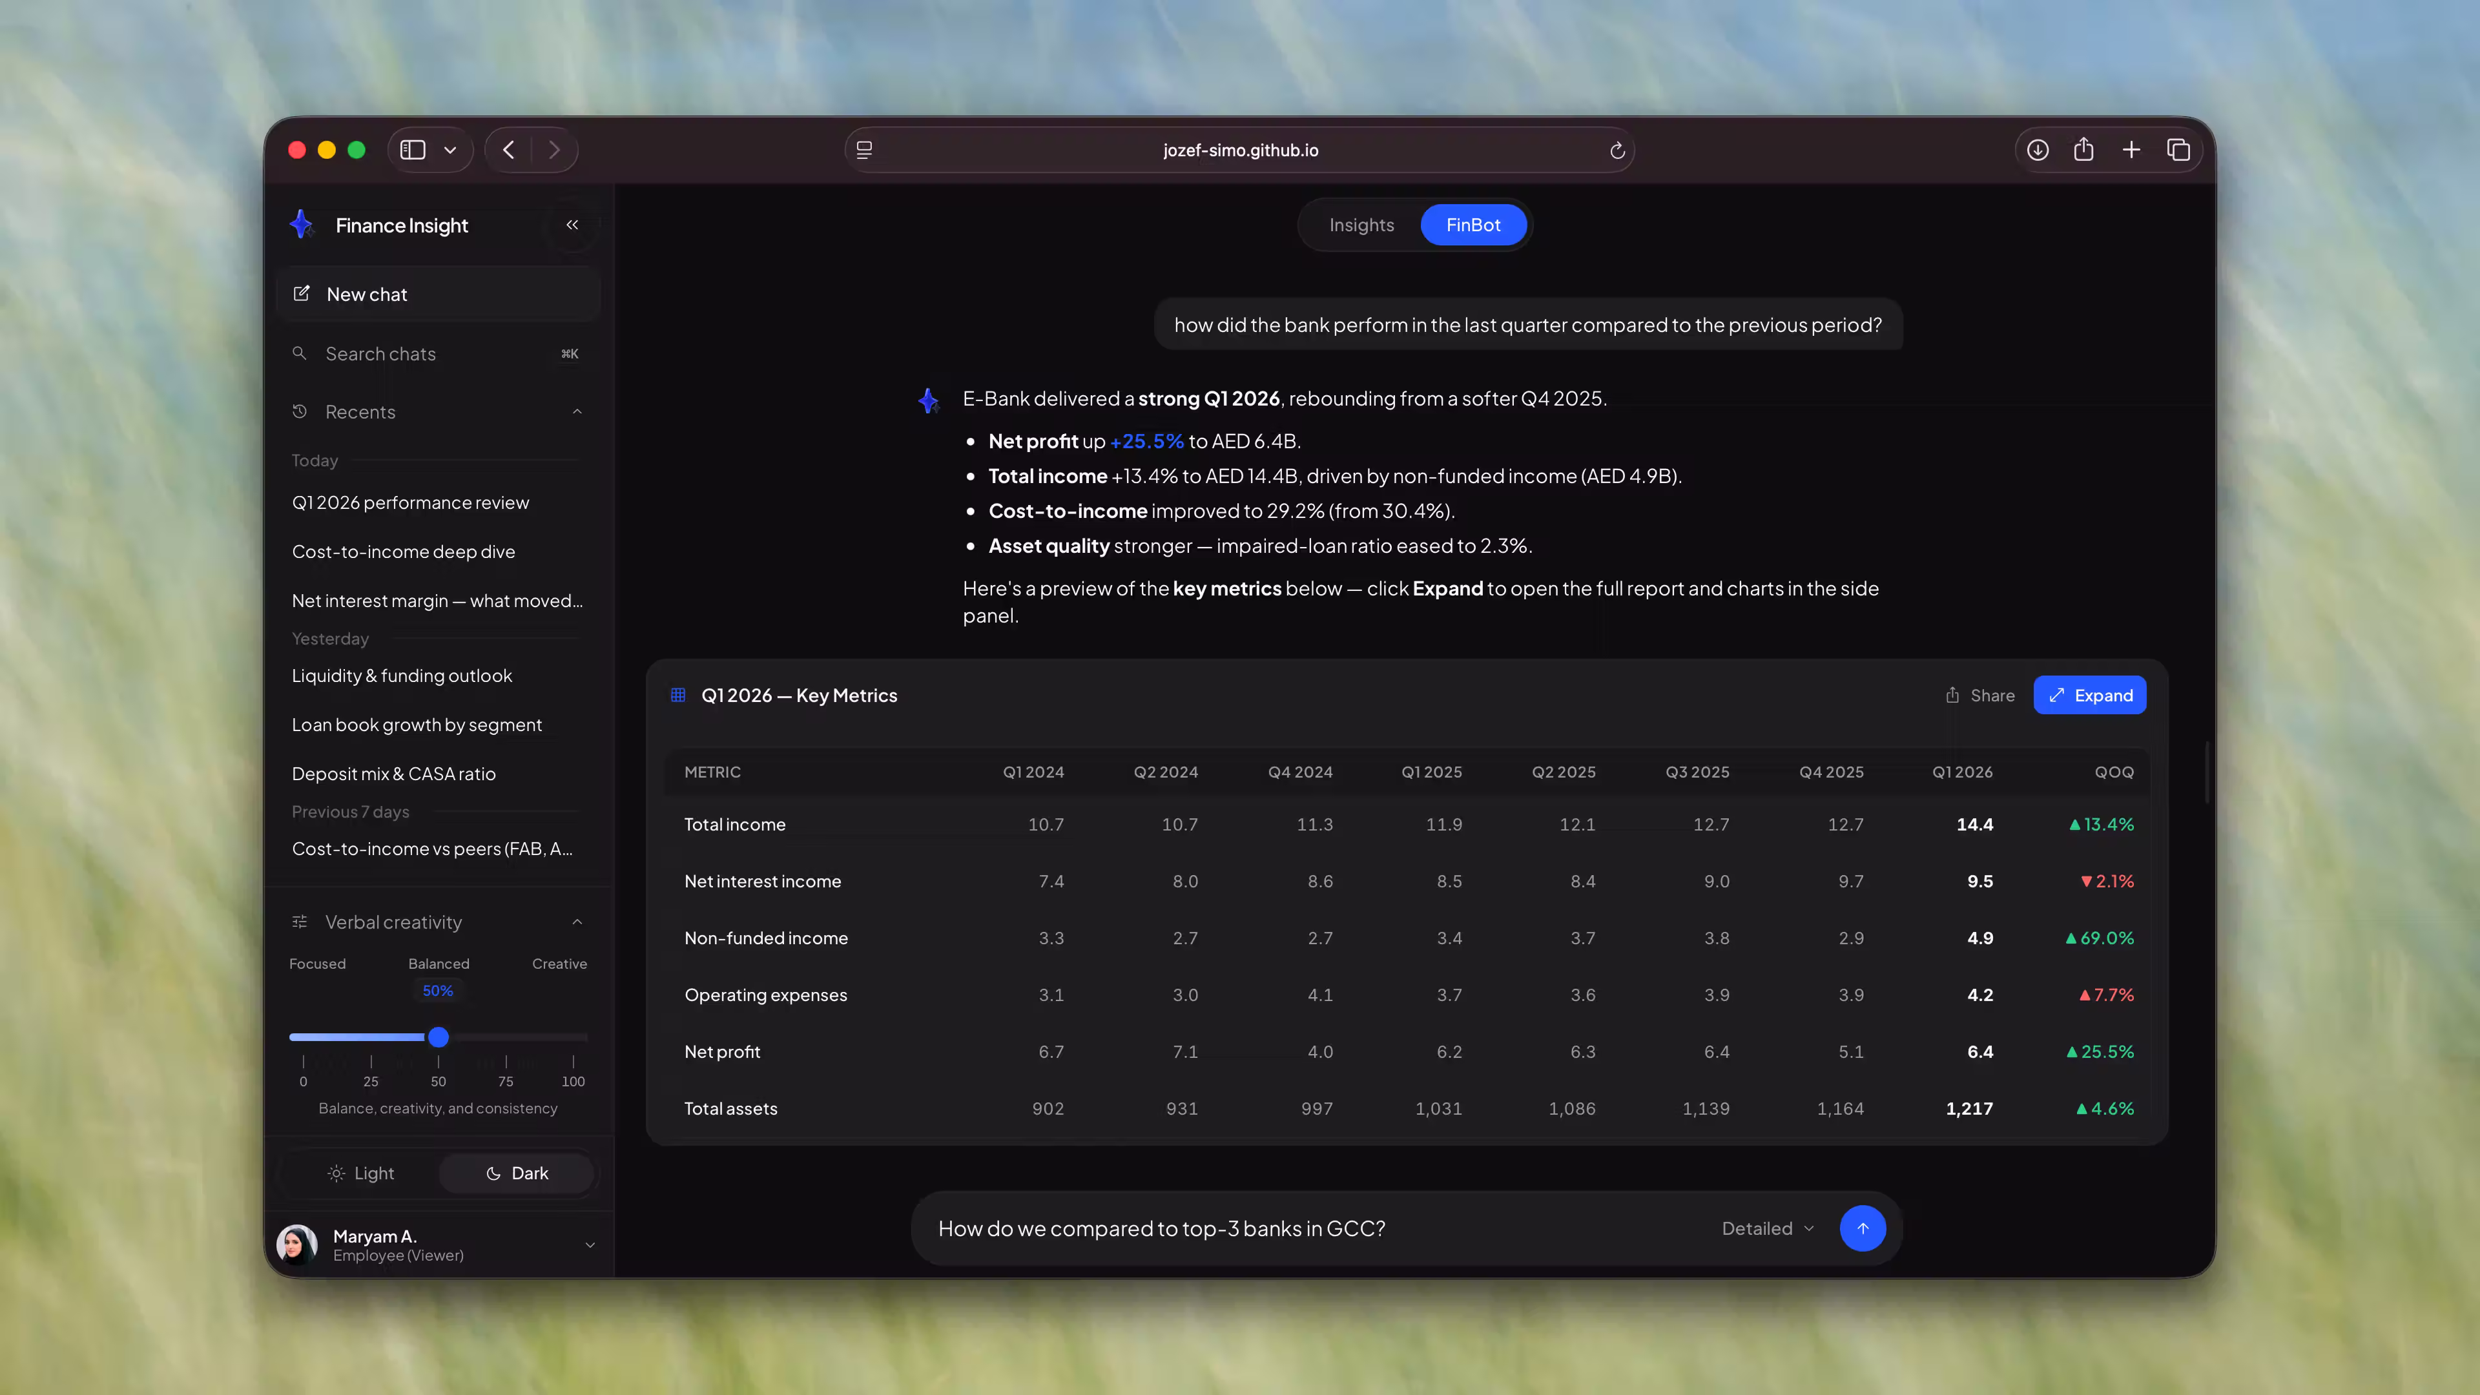Image resolution: width=2480 pixels, height=1395 pixels.
Task: Share the Key Metrics table
Action: click(x=1979, y=695)
